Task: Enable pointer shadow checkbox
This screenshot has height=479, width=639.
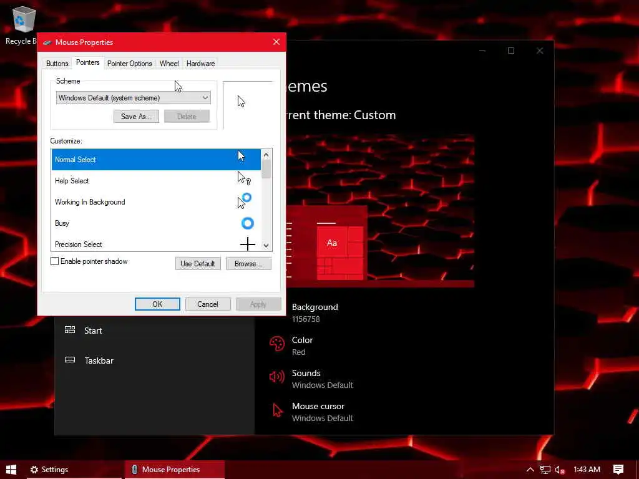Action: 55,261
